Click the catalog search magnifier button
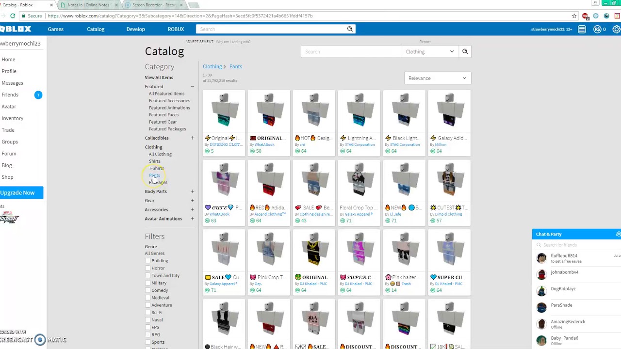This screenshot has height=349, width=621. point(465,51)
